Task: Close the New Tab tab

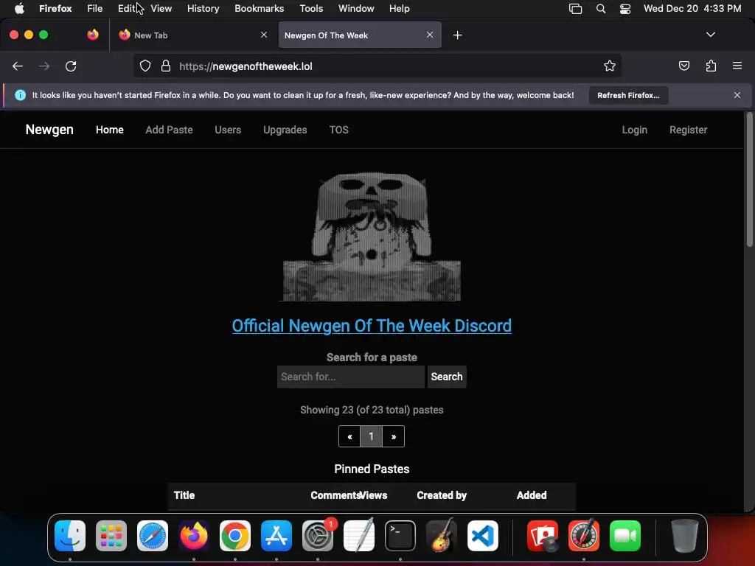Action: [x=264, y=35]
